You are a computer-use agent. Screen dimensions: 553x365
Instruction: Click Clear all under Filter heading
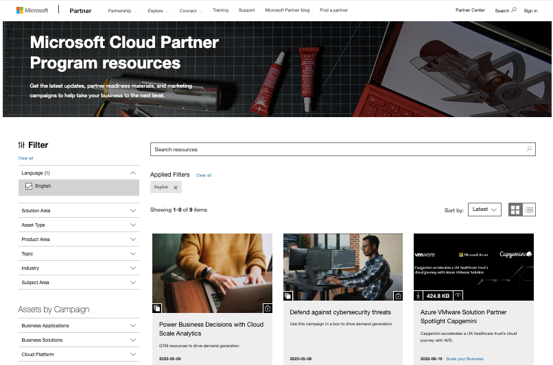tap(25, 158)
